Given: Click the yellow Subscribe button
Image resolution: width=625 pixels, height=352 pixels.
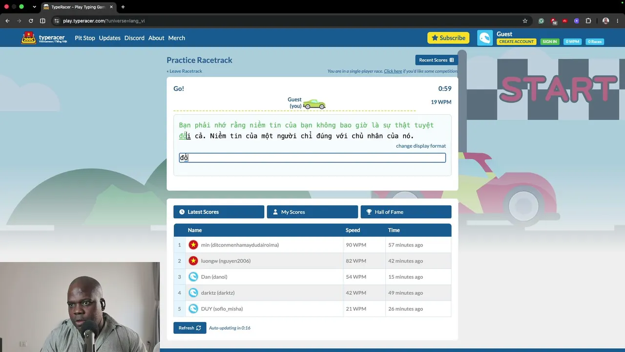Looking at the screenshot, I should tap(448, 38).
